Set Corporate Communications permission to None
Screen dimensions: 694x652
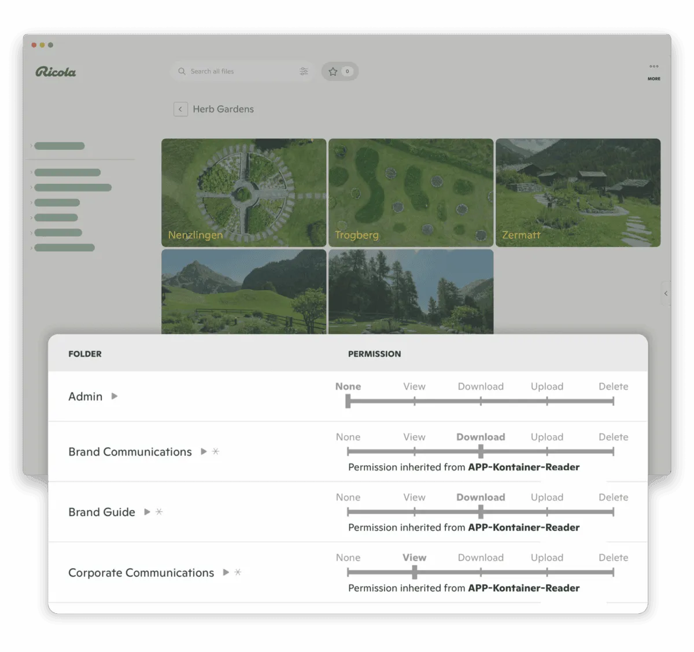click(x=348, y=557)
